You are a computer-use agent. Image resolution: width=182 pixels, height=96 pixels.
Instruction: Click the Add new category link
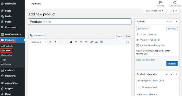point(147,94)
